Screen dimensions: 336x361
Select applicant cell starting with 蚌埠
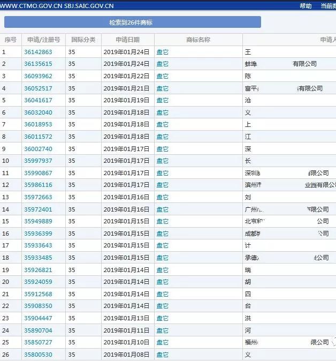pyautogui.click(x=289, y=64)
